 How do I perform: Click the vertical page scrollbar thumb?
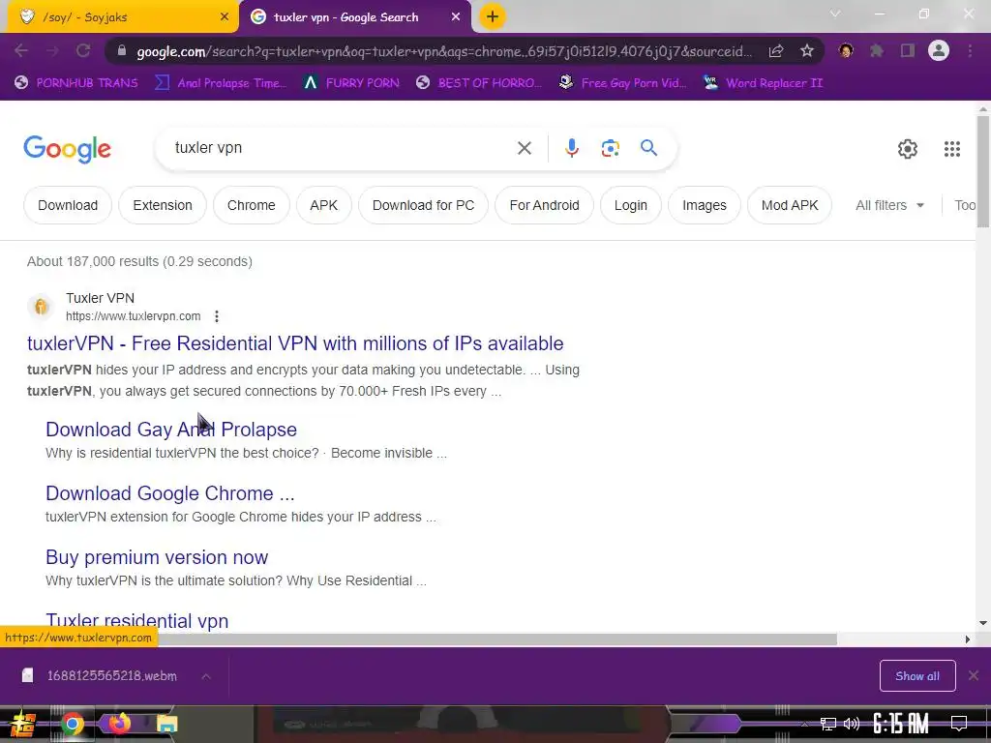click(983, 170)
